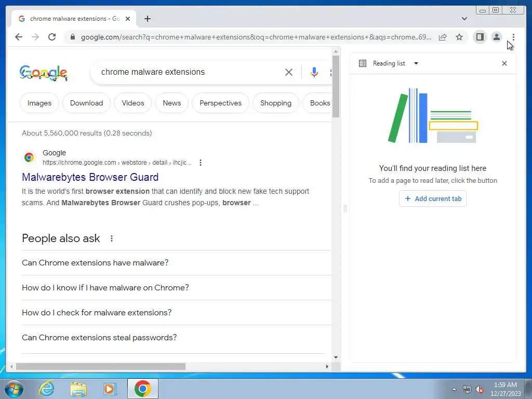Click the 'You'll find your reading list here' text
Screen dimensions: 532x399
(433, 168)
